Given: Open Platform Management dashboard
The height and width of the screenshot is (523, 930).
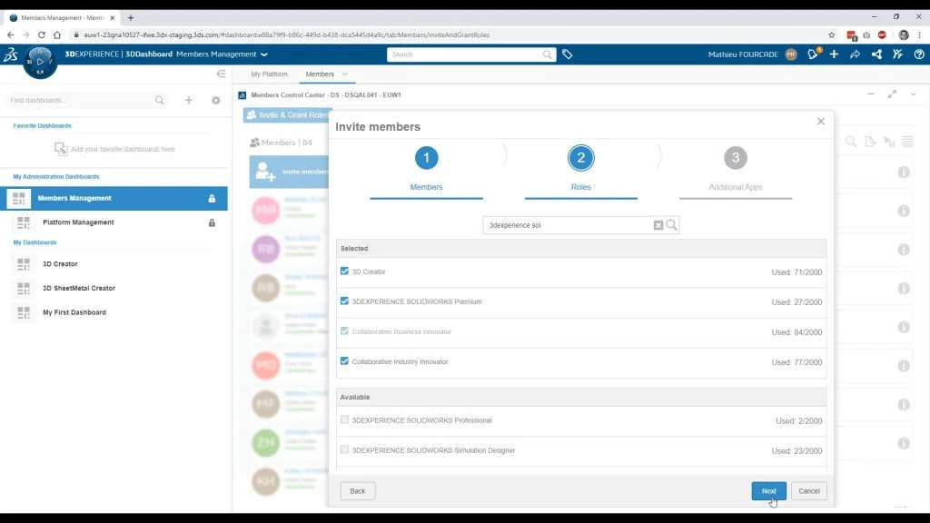Looking at the screenshot, I should tap(78, 222).
